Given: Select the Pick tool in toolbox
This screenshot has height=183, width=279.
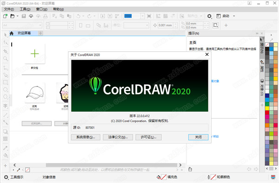Looking at the screenshot, I should pos(5,35).
